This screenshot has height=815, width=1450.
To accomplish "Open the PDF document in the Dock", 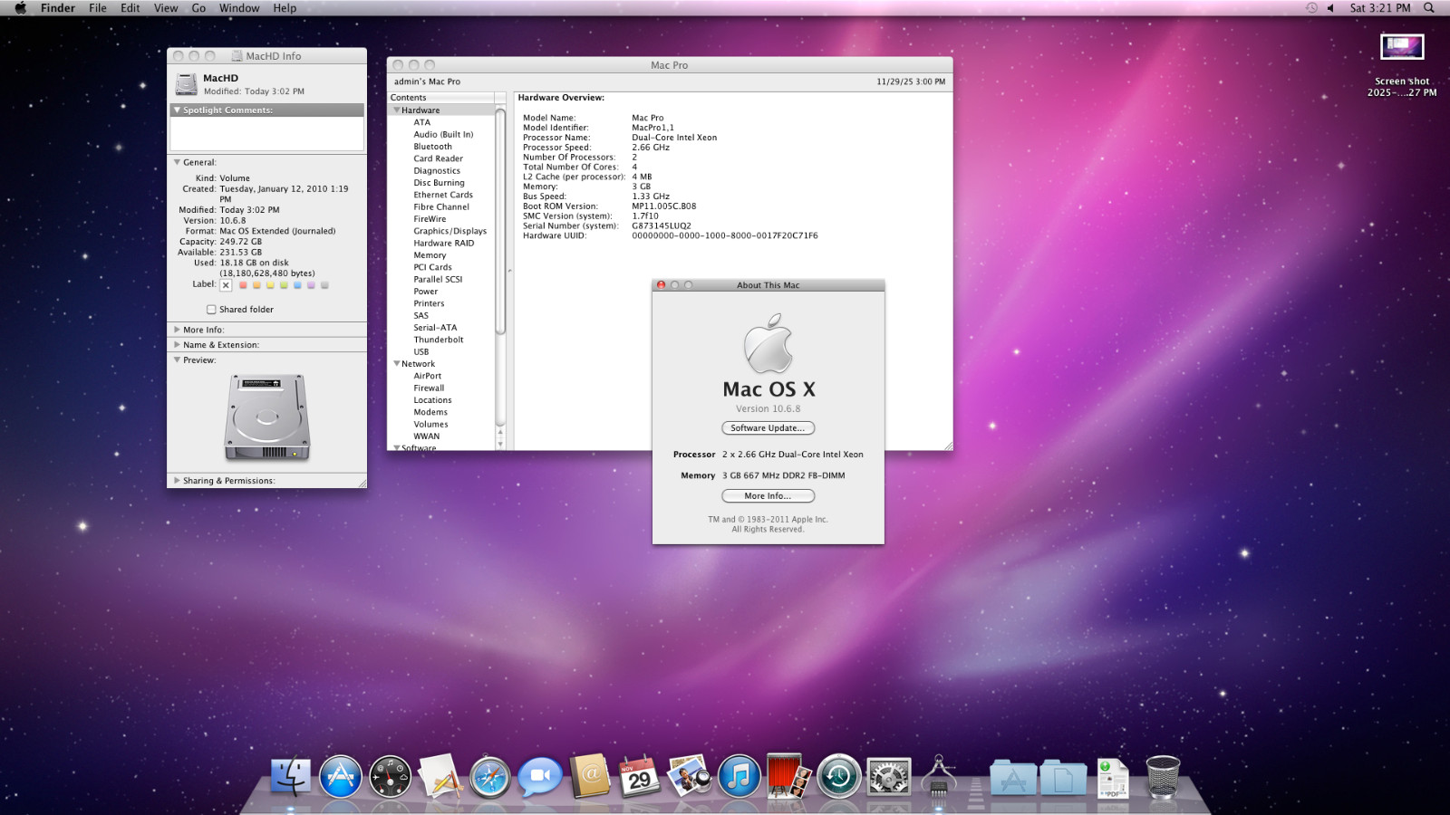I will point(1113,777).
